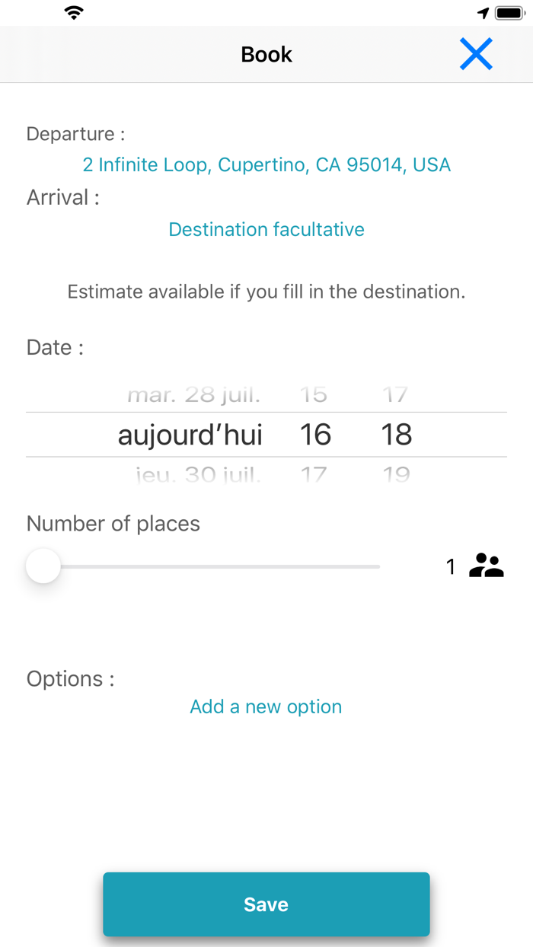Tap the Wi-Fi status icon
This screenshot has height=947, width=533.
[74, 13]
